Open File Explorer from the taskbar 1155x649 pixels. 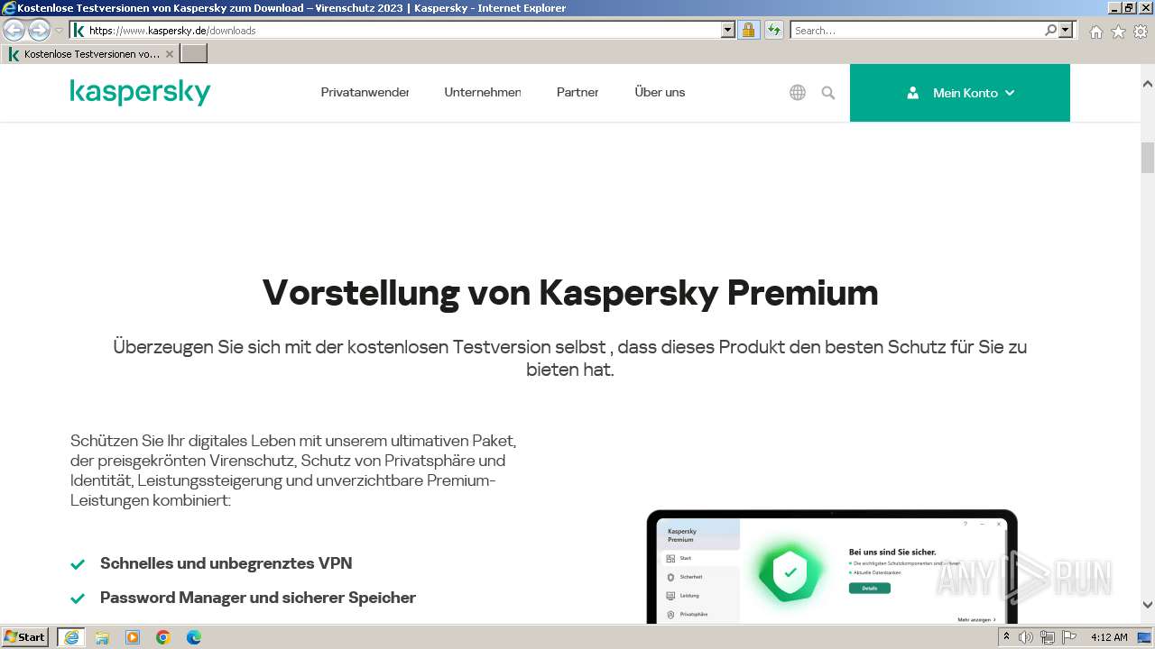point(102,637)
